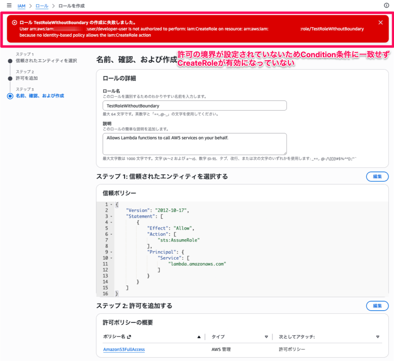394x361 pixels.
Task: Click the error icon in the red banner
Action: (14, 23)
